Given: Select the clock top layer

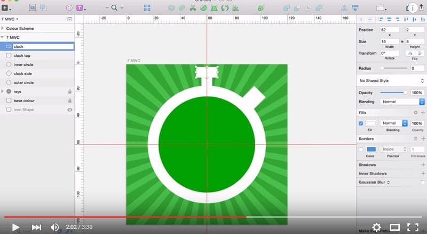Looking at the screenshot, I should click(22, 55).
